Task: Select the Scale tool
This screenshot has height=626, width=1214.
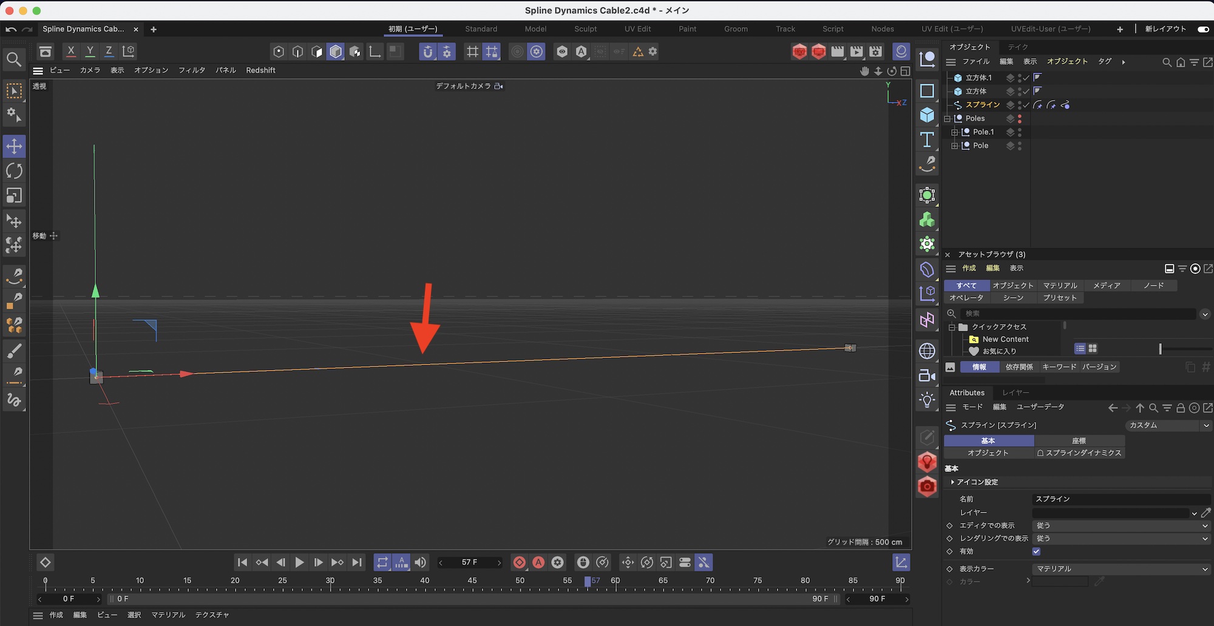Action: 14,195
